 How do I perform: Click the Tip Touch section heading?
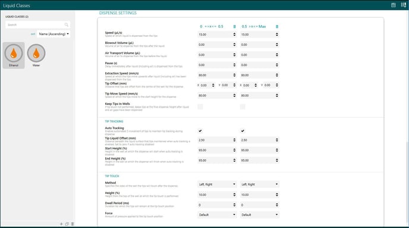point(112,176)
